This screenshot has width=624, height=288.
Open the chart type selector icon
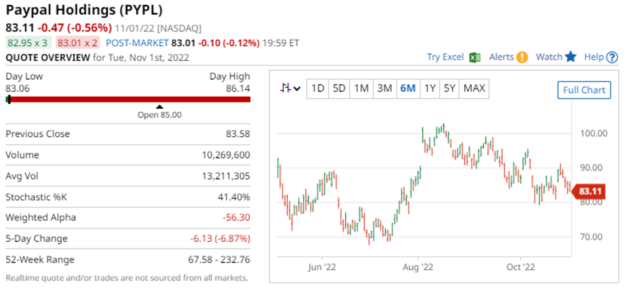(x=290, y=88)
